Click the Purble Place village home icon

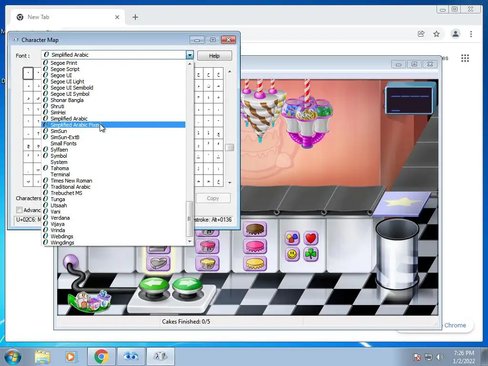[x=90, y=301]
